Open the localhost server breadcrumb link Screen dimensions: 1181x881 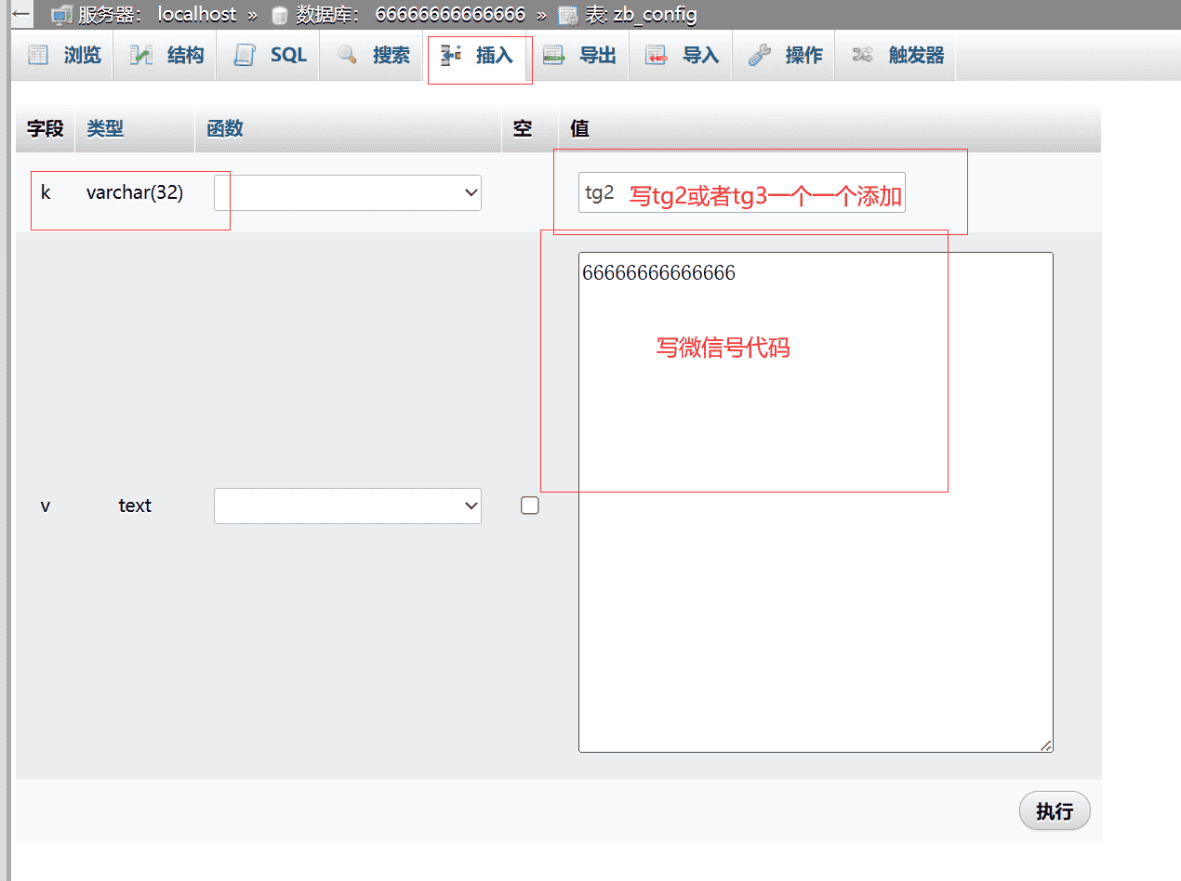click(x=196, y=14)
